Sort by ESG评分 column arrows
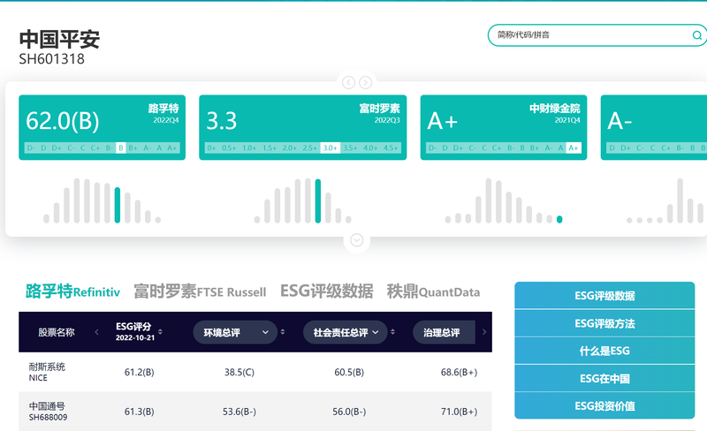The image size is (707, 431). (160, 332)
